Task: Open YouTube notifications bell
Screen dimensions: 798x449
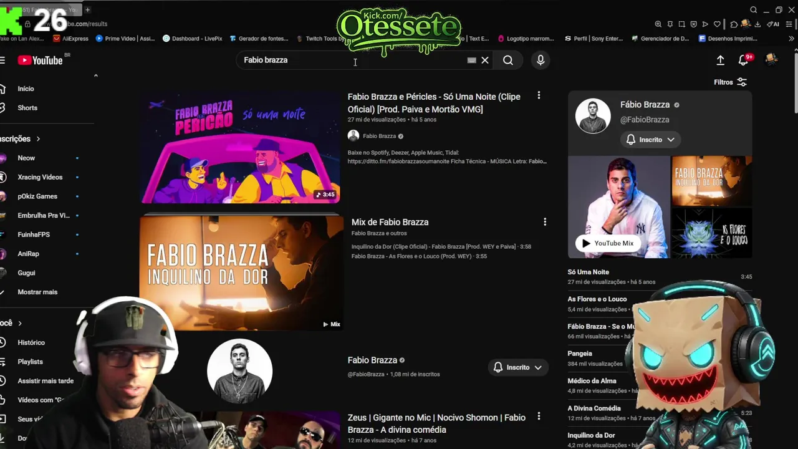Action: tap(743, 60)
